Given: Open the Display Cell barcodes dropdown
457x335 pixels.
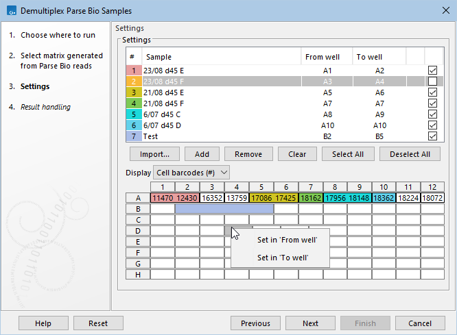Looking at the screenshot, I should click(191, 173).
